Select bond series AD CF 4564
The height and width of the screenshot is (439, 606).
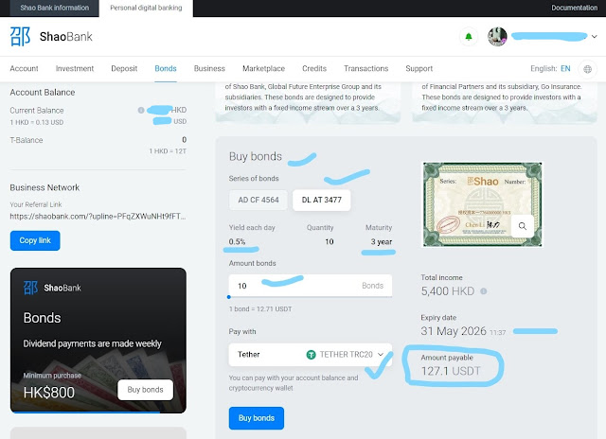tap(258, 200)
